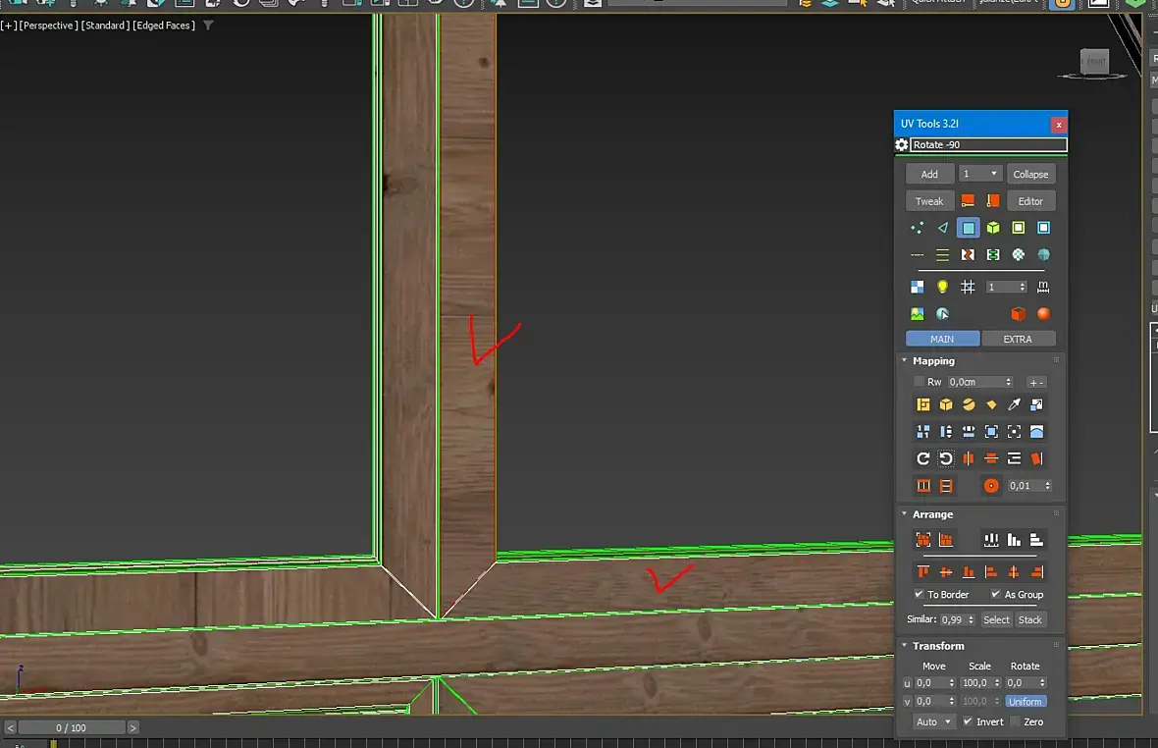Select edge sub-object triangle icon
The width and height of the screenshot is (1158, 748).
pyautogui.click(x=942, y=228)
